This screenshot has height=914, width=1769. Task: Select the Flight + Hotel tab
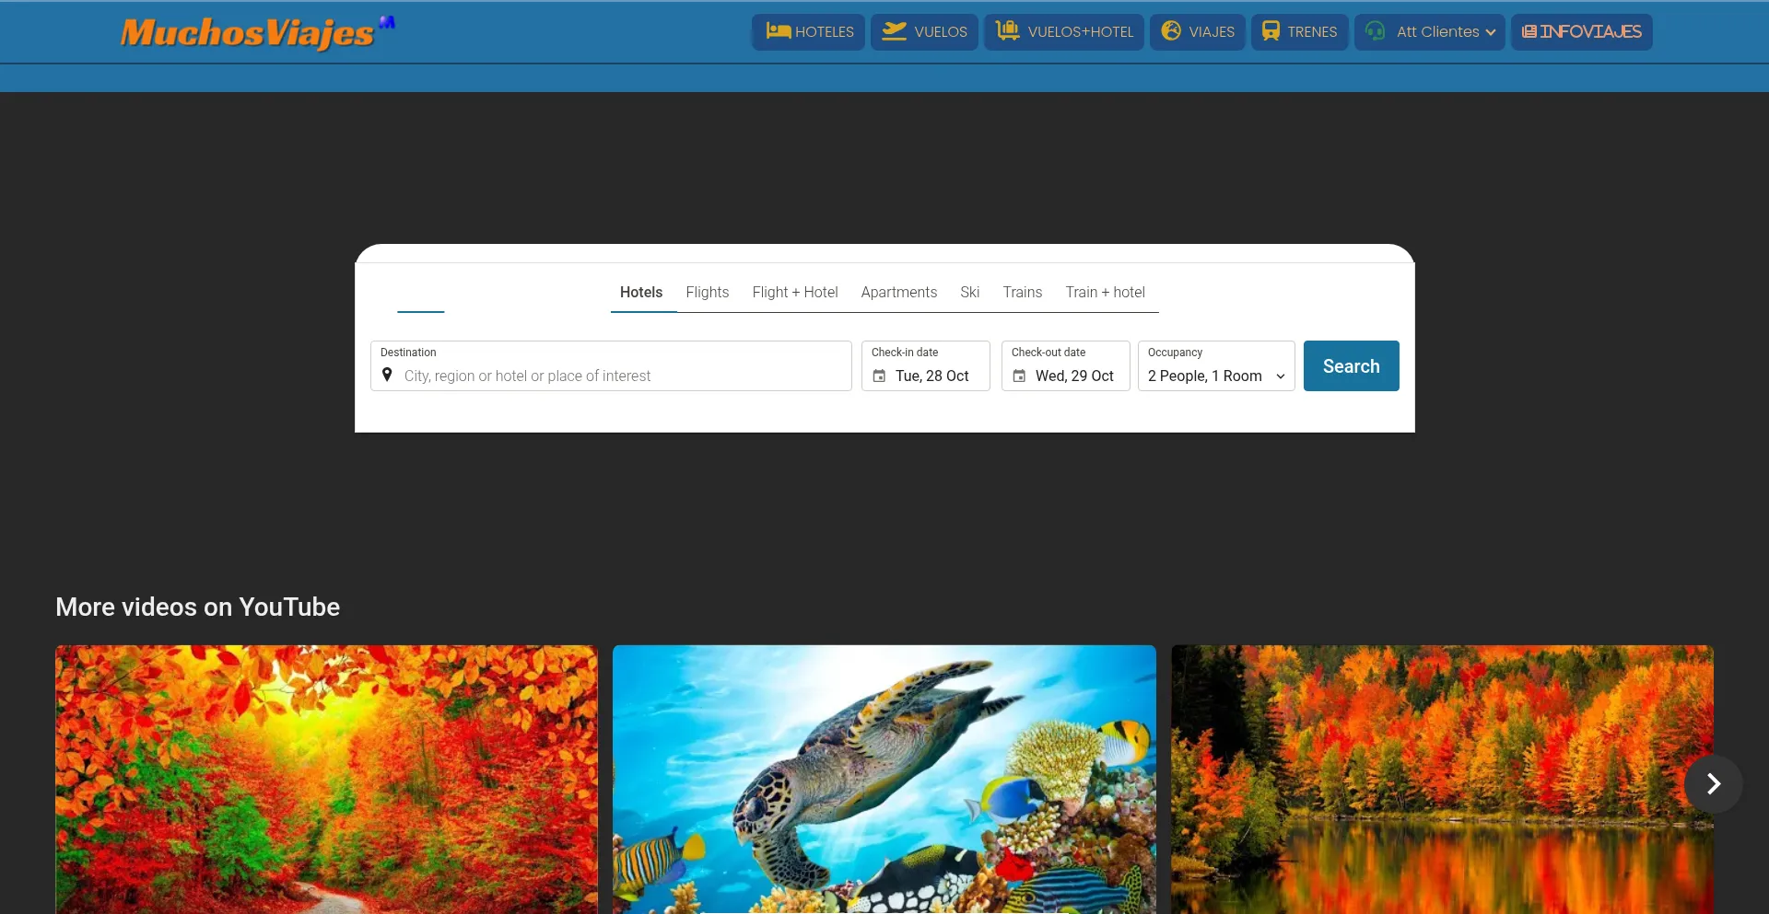click(x=794, y=293)
